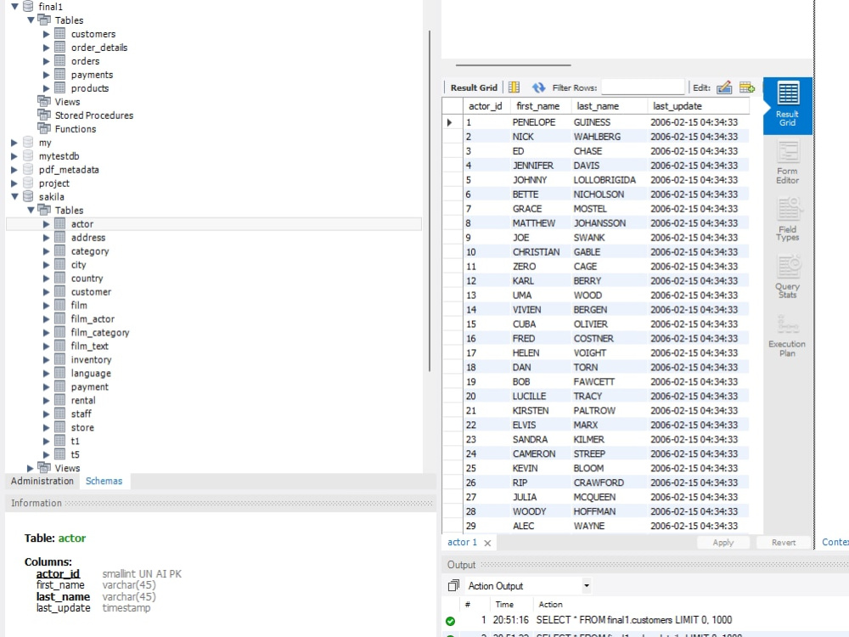The image size is (849, 637).
Task: Click the query editor horizontal scrollbar
Action: tap(514, 65)
